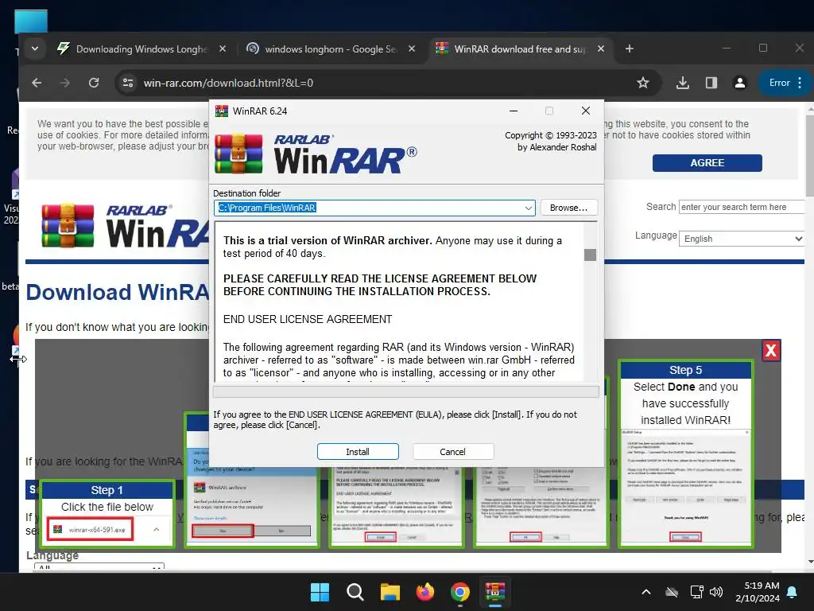This screenshot has width=814, height=611.
Task: Click winrar-x64-591.exe in Step 1
Action: pos(91,529)
